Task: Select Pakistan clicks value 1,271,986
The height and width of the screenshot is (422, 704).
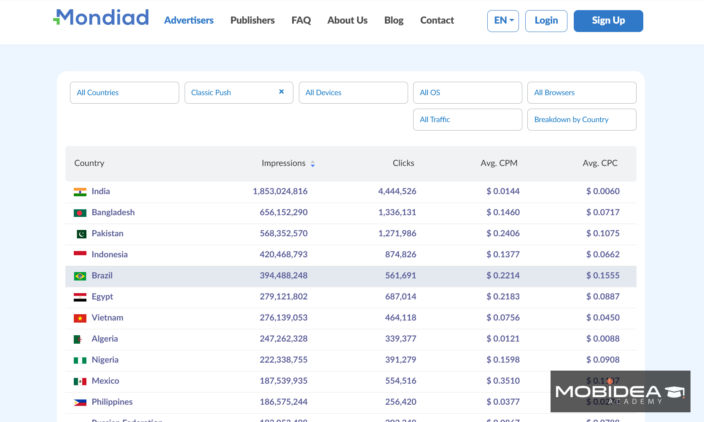Action: (397, 233)
